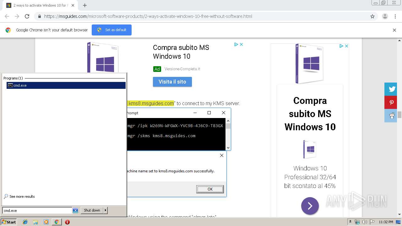
Task: Open a new Chrome tab
Action: (85, 5)
